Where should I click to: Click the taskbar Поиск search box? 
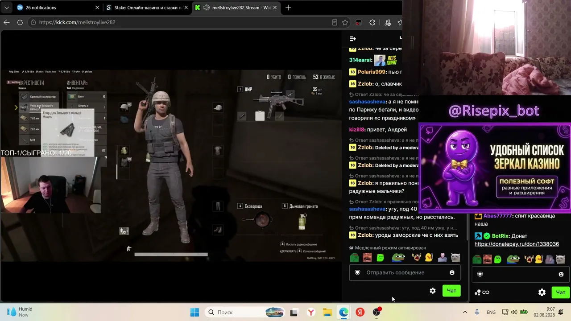(246, 312)
